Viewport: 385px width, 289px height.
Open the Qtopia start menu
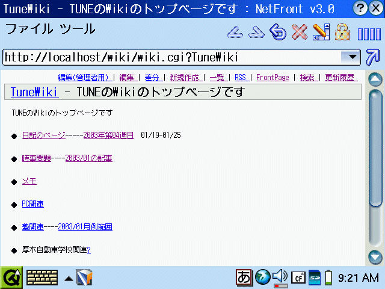pos(11,278)
